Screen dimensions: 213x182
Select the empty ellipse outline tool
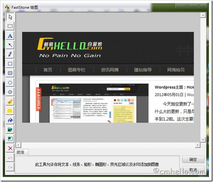[10, 83]
